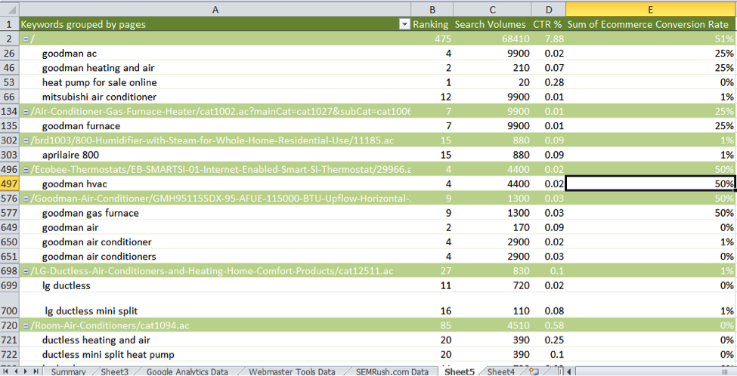Collapse the root '/' page group

pyautogui.click(x=26, y=39)
